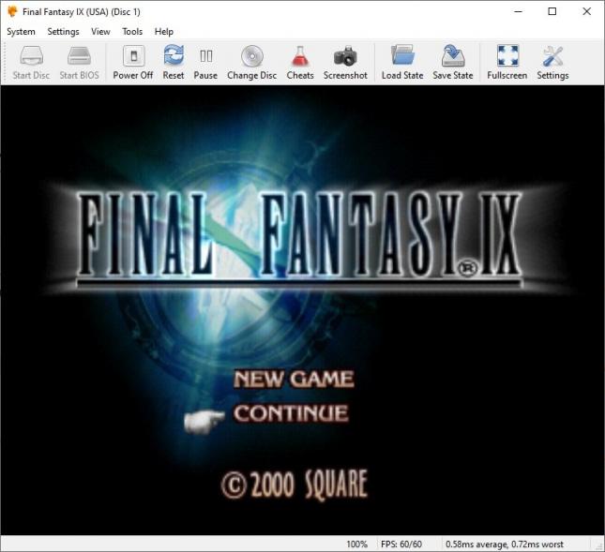
Task: Open the Tools menu
Action: click(x=132, y=32)
